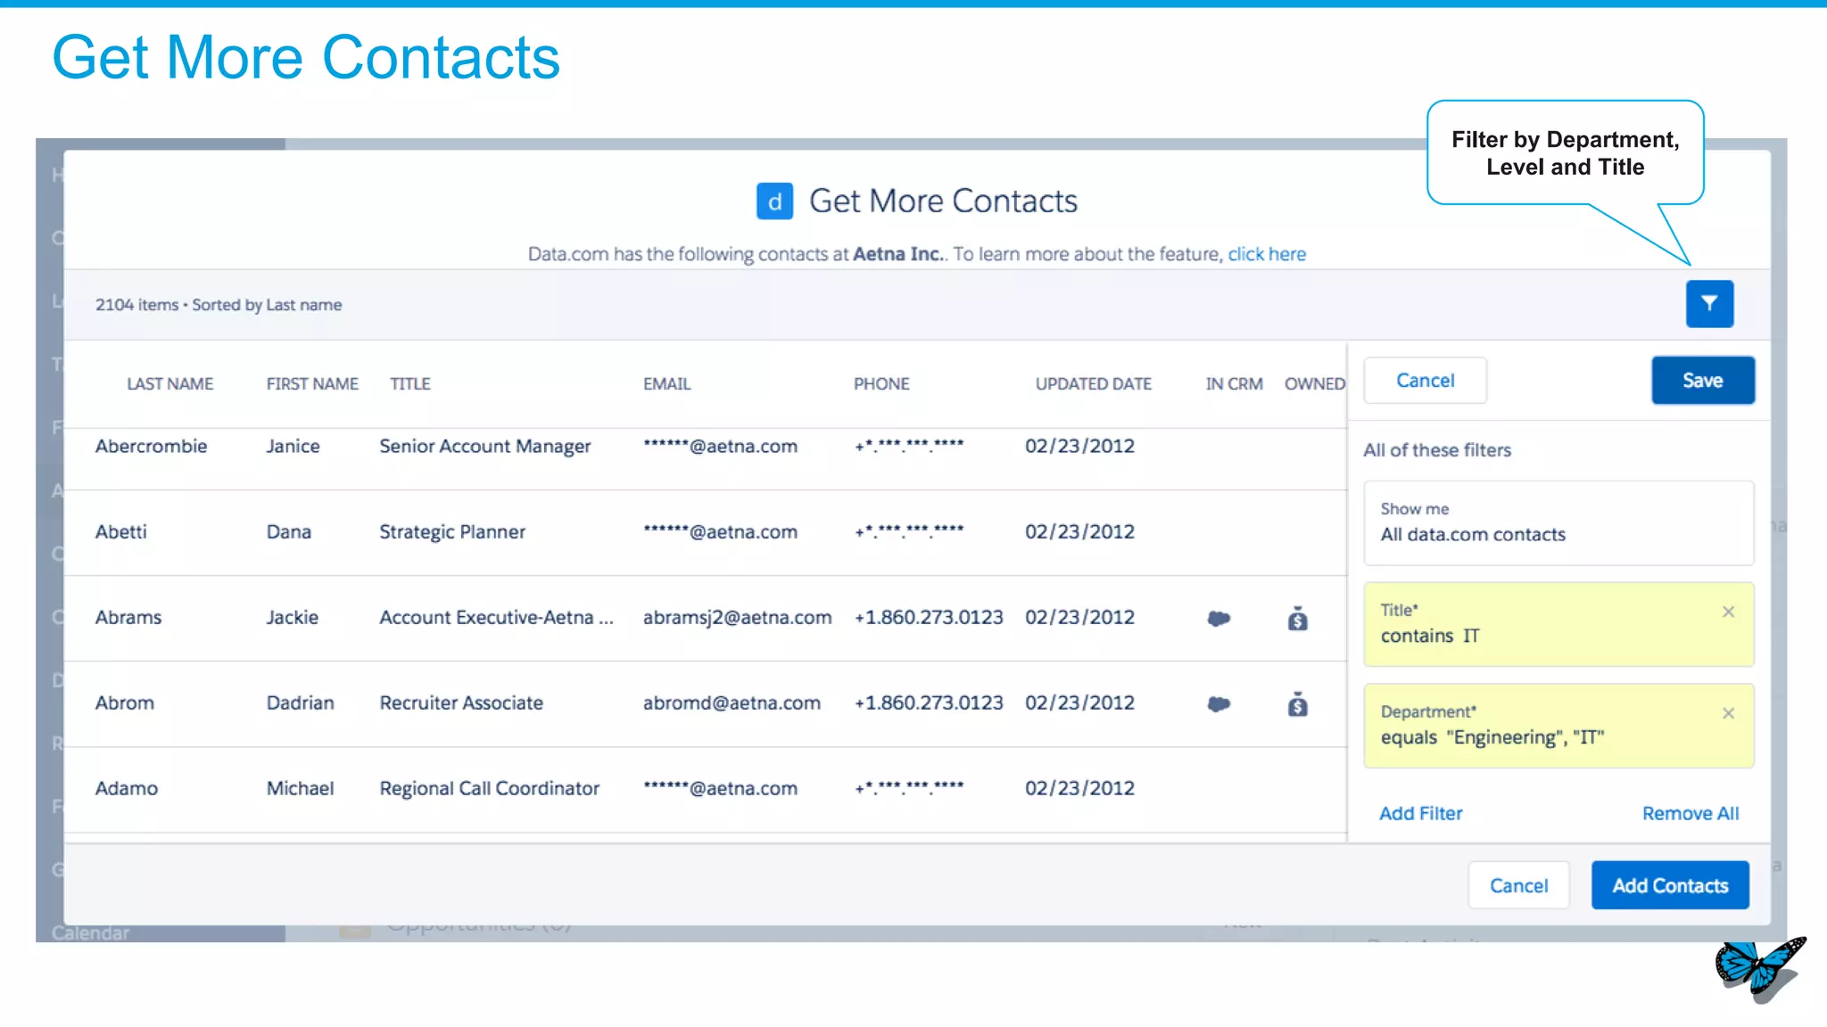Click In CRM cloud icon for Abrams
The height and width of the screenshot is (1027, 1827).
tap(1219, 618)
